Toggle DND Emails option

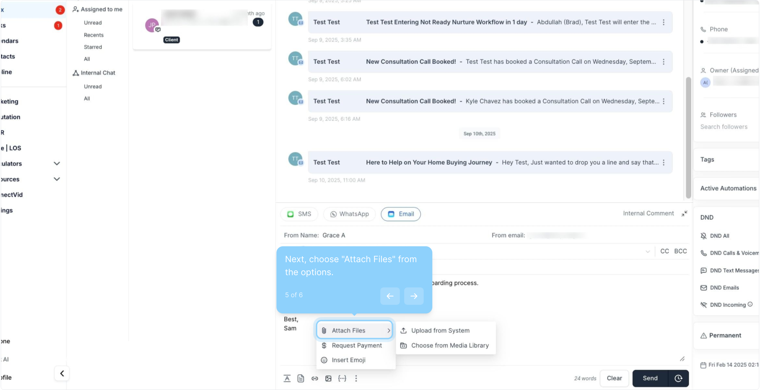click(x=724, y=288)
